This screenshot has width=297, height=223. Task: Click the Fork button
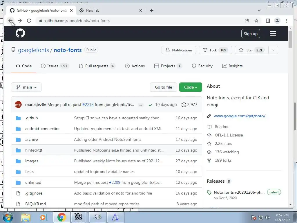coord(215,50)
